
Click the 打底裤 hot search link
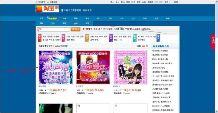[116, 29]
